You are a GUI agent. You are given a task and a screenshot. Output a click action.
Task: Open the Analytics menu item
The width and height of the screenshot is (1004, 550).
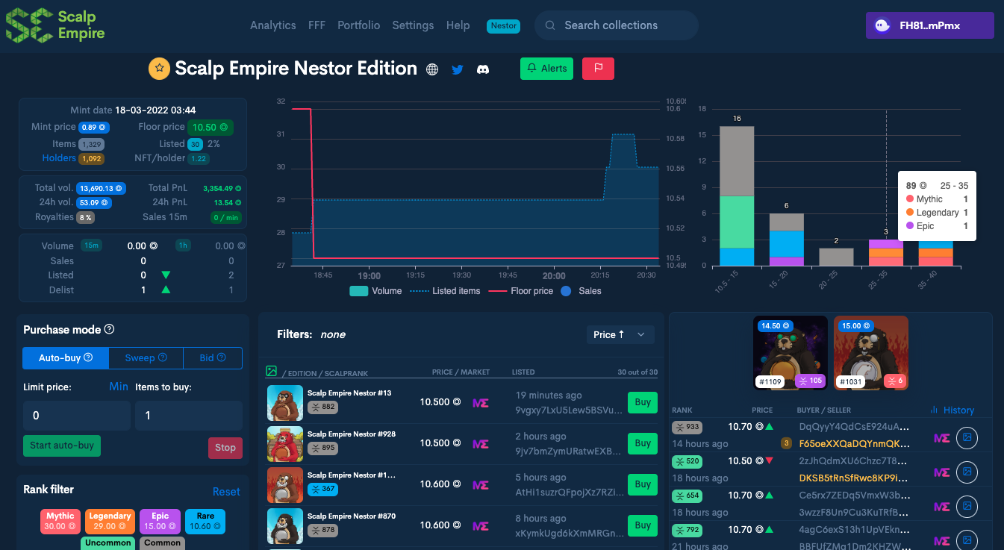click(x=272, y=25)
